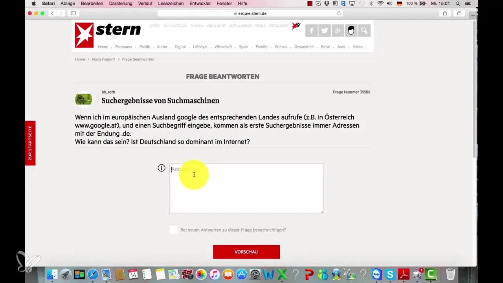Show Safari sidebar button
Viewport: 503px width, 283px height.
pos(73,13)
